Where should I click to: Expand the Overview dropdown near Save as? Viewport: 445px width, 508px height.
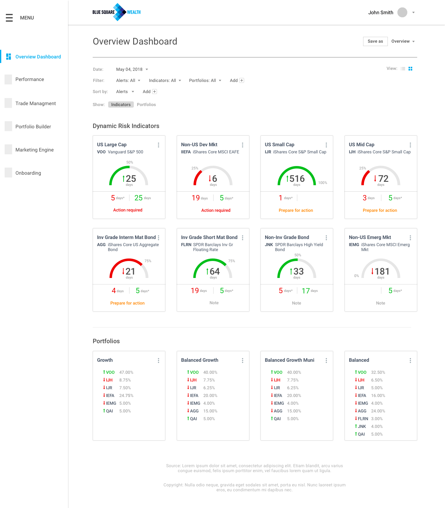[x=403, y=41]
